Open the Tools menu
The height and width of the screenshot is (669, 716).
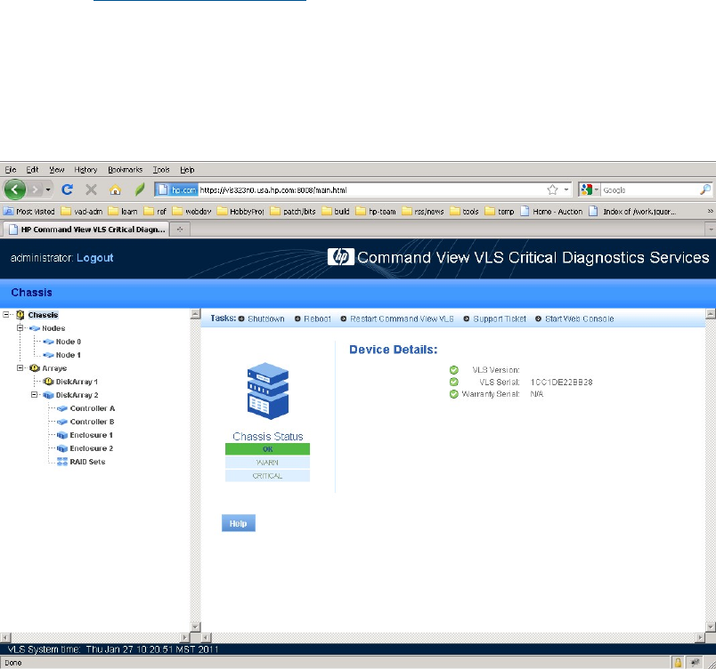161,170
